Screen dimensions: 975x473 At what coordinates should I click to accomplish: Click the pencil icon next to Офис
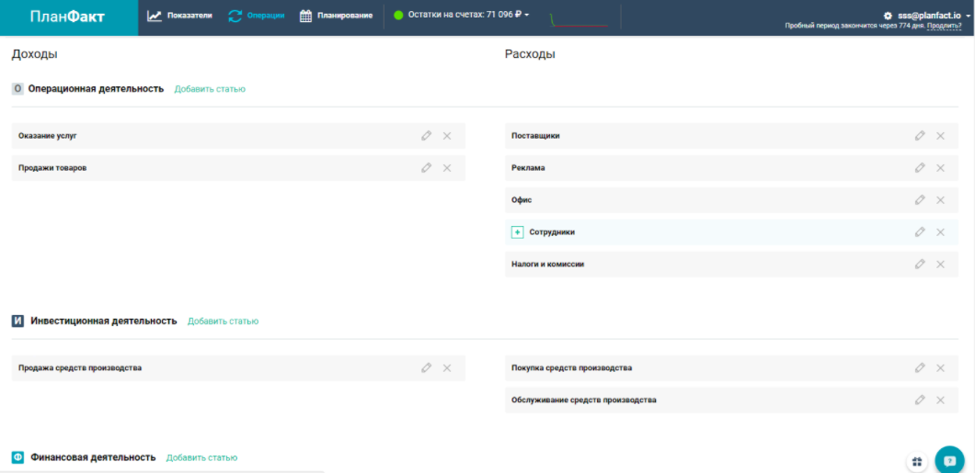pos(919,200)
